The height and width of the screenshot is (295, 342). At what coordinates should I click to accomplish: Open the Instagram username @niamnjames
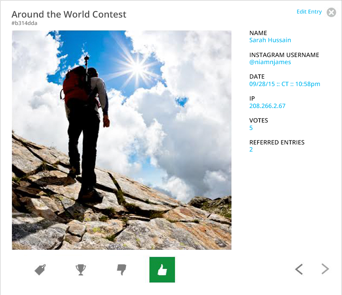coord(270,62)
